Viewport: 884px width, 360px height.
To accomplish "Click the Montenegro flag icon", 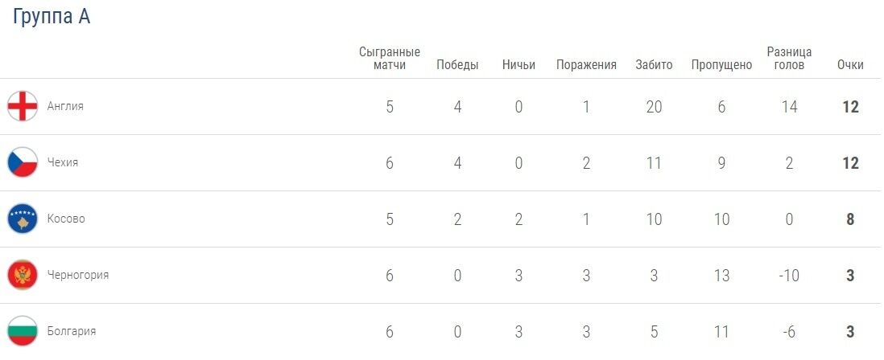I will coord(23,275).
